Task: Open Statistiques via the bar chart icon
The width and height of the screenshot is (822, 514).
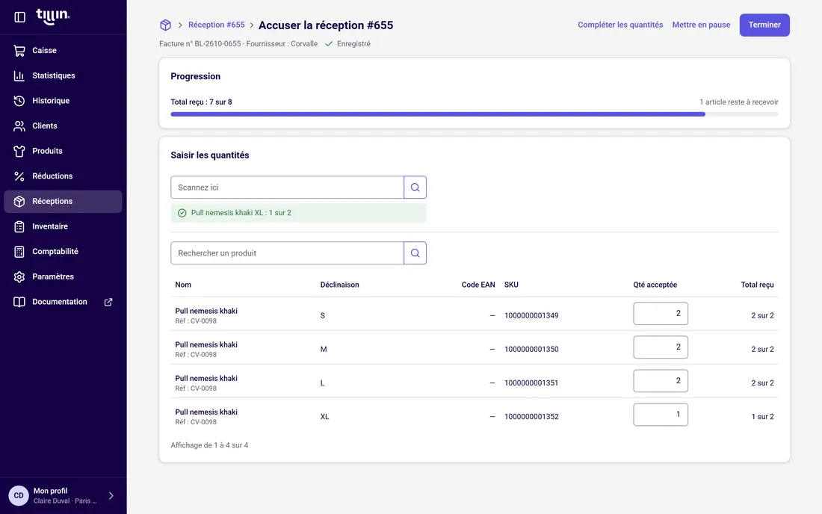Action: coord(19,75)
